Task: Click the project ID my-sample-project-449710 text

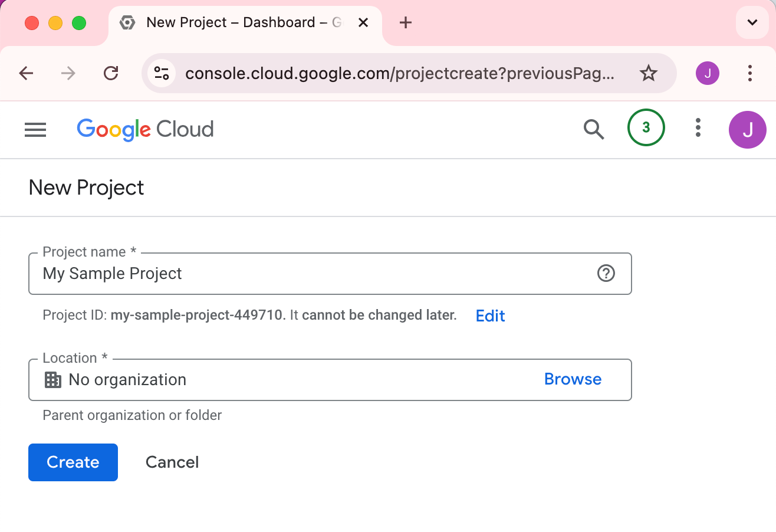Action: (196, 315)
